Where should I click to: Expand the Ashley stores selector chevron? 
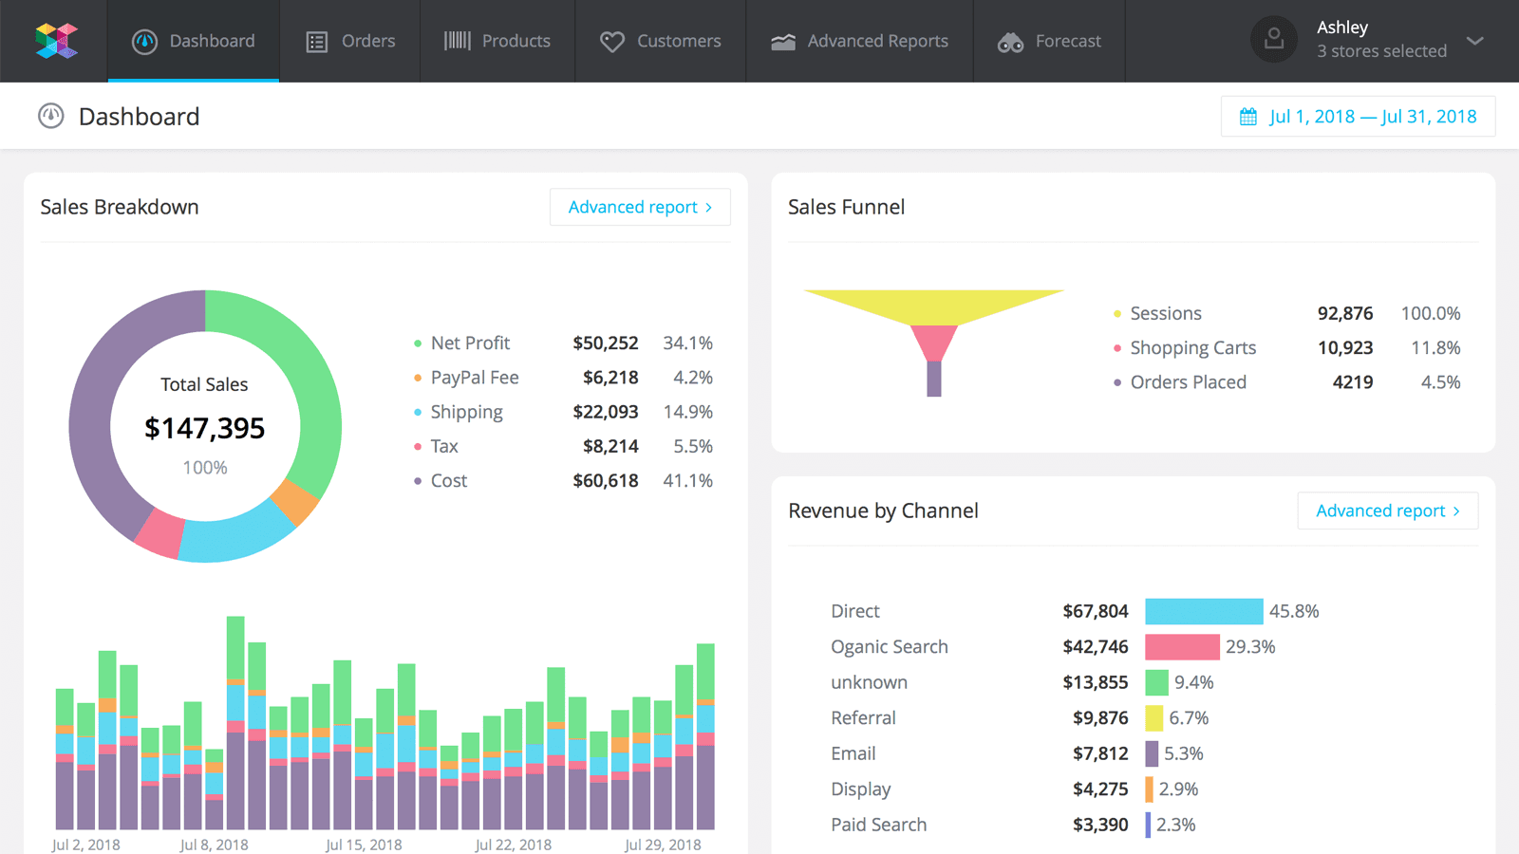coord(1474,40)
